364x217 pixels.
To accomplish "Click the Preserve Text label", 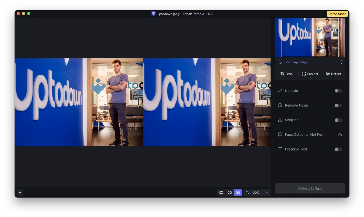I will (x=296, y=149).
